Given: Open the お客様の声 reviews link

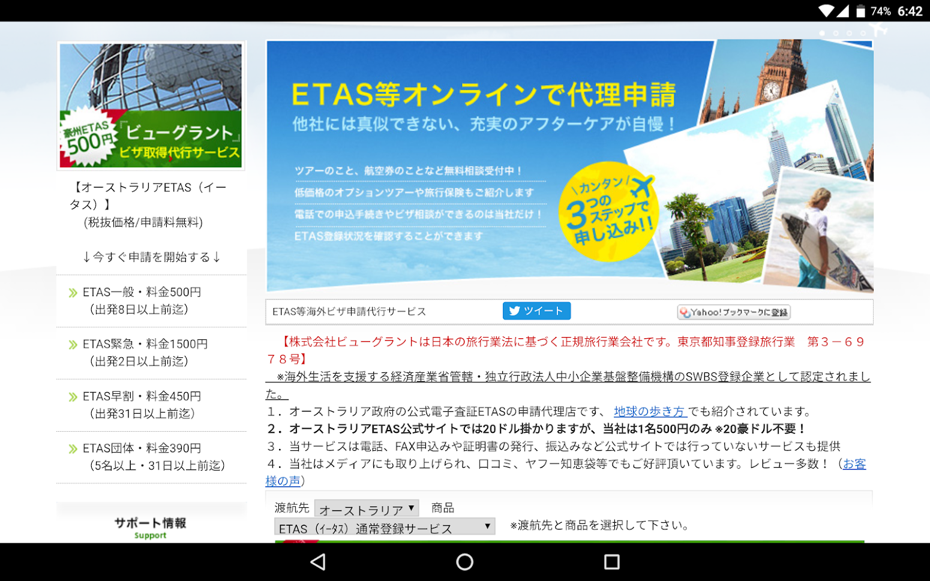Looking at the screenshot, I should point(854,464).
